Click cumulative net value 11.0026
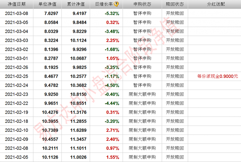Image resolution: width=241 pixels, height=162 pixels. [x=78, y=157]
